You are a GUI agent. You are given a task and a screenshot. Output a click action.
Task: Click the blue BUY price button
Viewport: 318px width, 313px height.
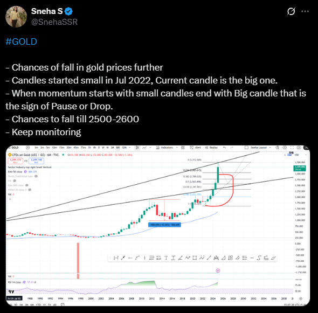(x=36, y=161)
